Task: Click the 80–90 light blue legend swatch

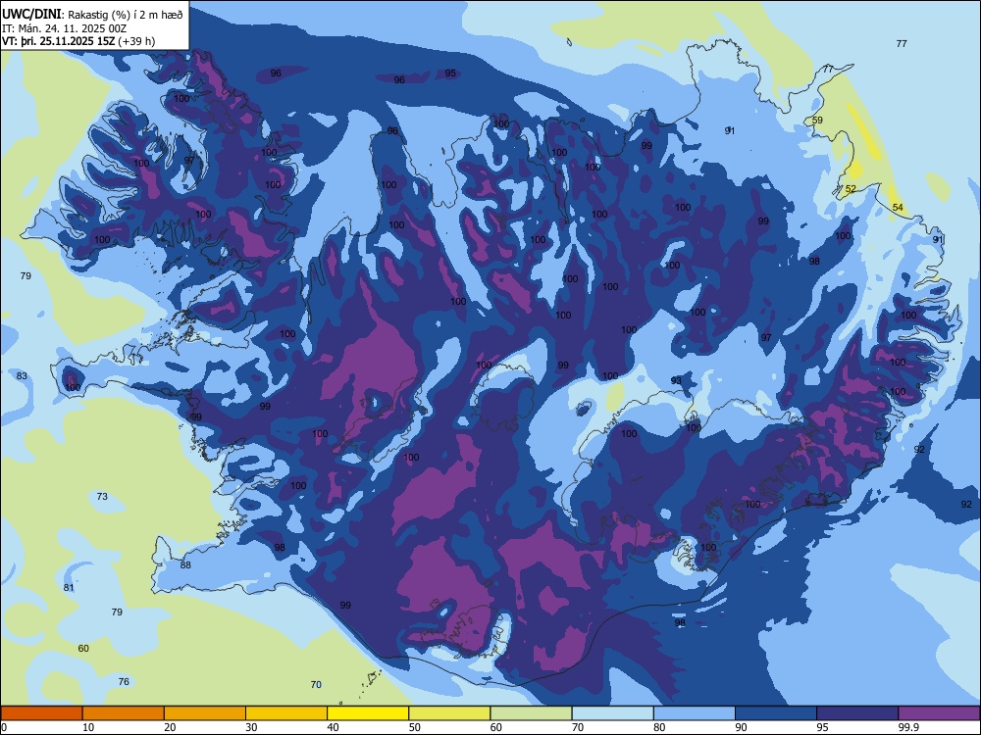Action: pos(695,713)
